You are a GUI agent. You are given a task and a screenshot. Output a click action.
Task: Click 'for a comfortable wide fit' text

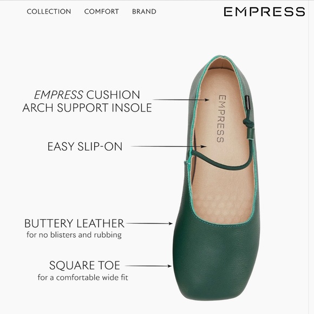click(83, 278)
